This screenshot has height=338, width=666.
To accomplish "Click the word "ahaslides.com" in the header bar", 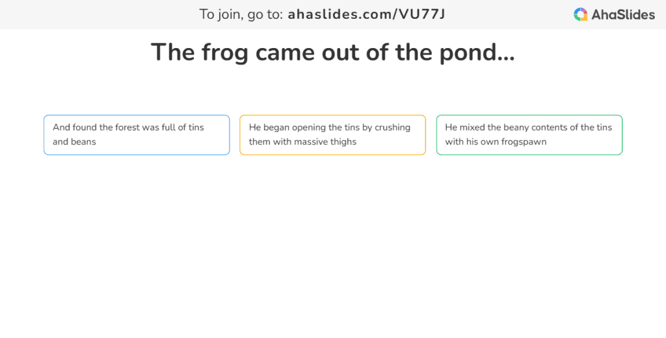I will (x=340, y=14).
